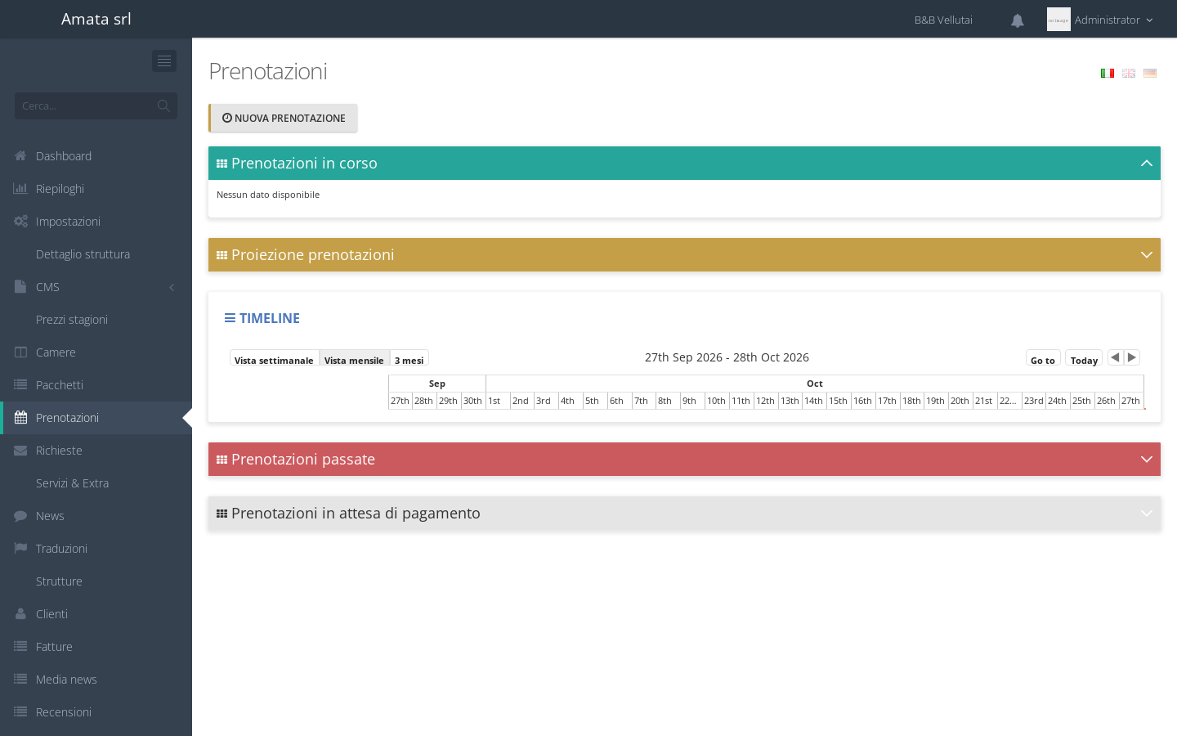This screenshot has width=1177, height=736.
Task: Open Traduzioni in sidebar
Action: click(96, 549)
